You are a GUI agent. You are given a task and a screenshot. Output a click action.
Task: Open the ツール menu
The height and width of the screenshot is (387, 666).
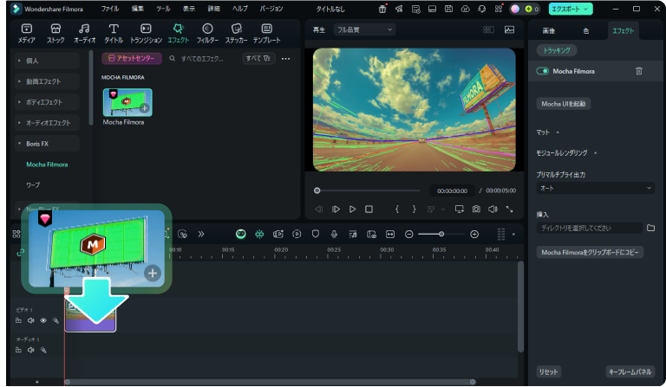click(163, 9)
